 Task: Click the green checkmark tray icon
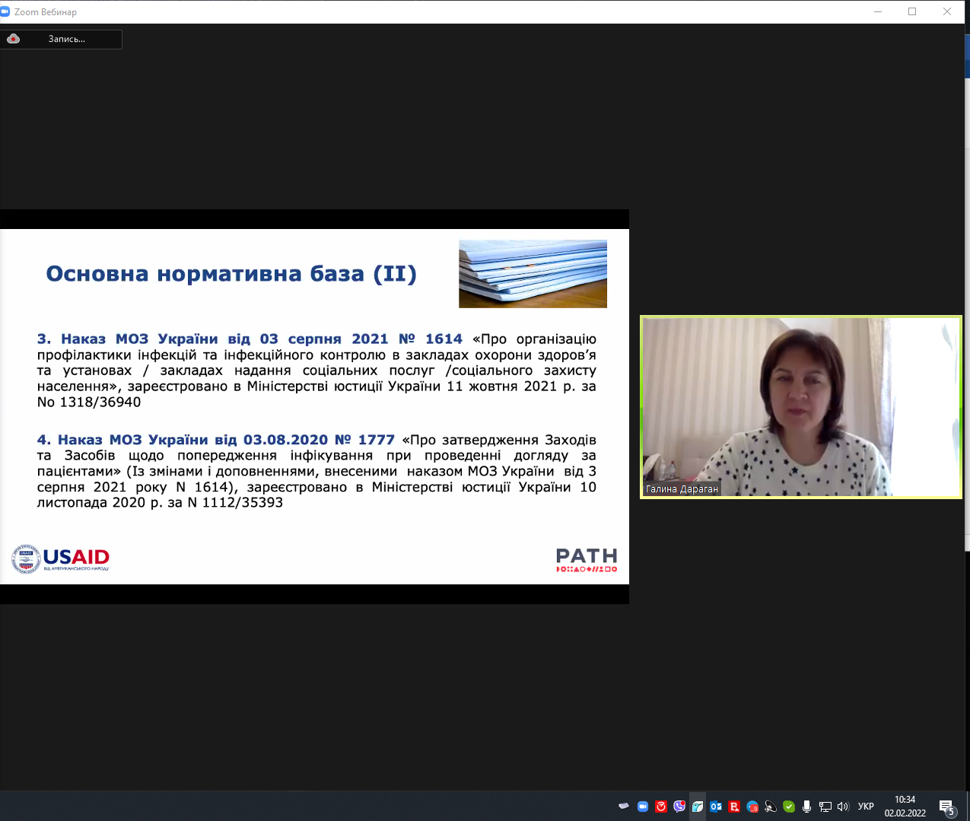789,807
